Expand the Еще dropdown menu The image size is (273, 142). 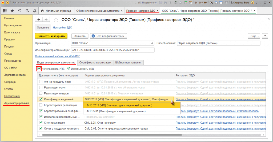coord(254,36)
